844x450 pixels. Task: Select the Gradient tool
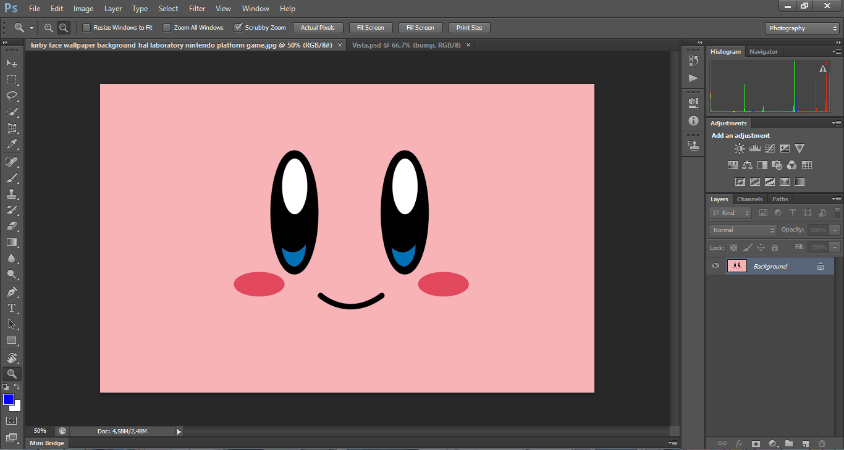(12, 242)
